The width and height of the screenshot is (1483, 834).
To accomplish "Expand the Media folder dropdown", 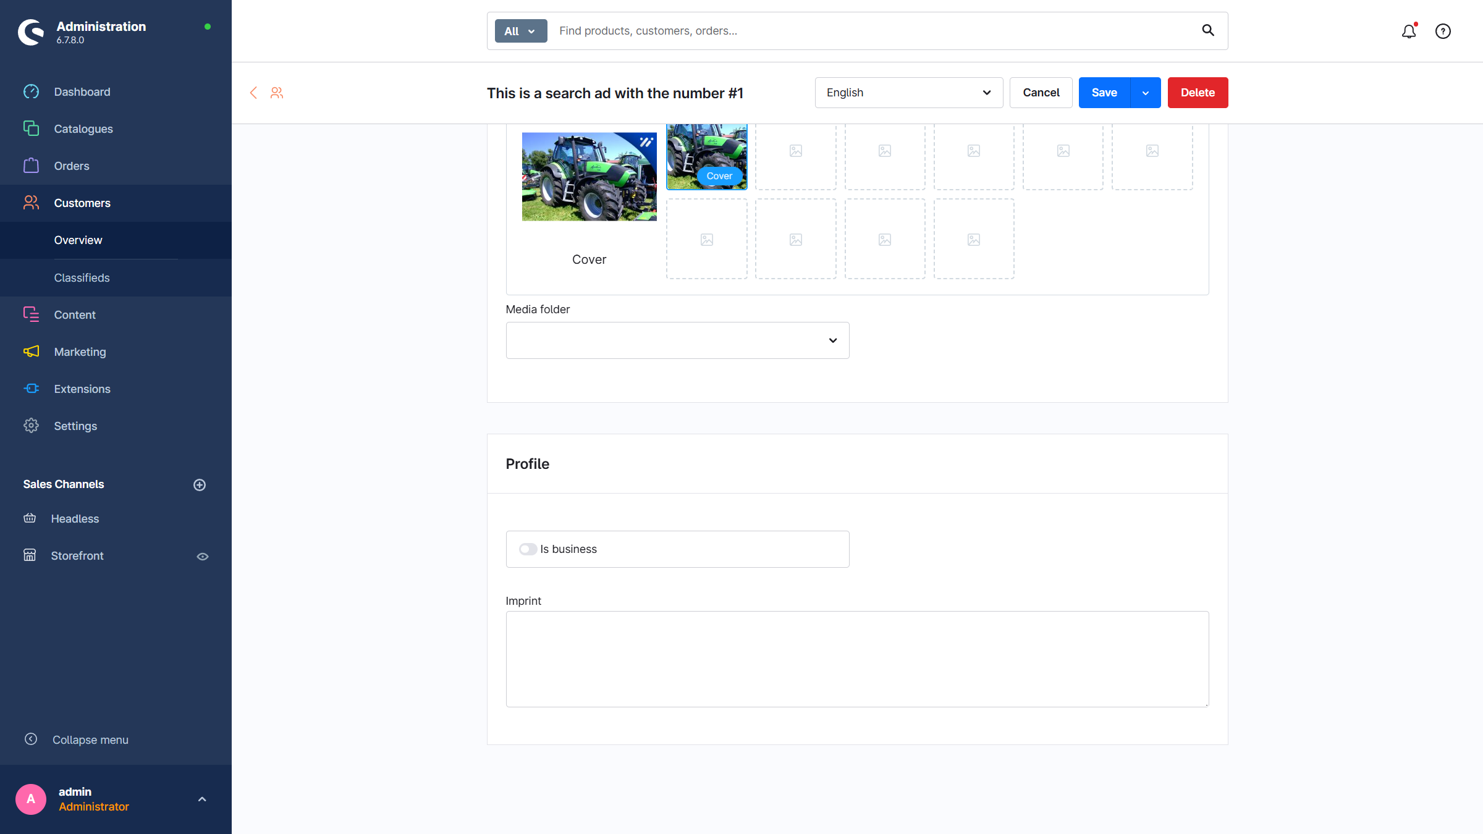I will 677,340.
